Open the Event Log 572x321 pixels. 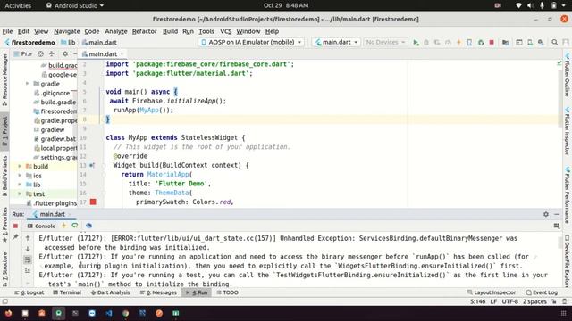pos(542,292)
